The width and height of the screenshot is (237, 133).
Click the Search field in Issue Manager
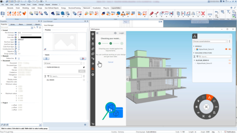[67, 76]
